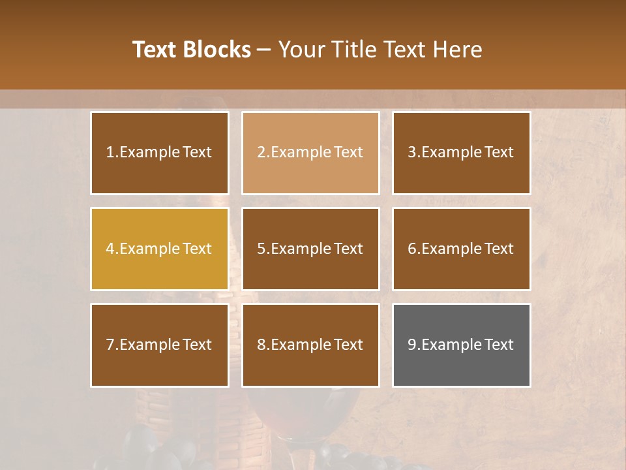Select the translucent strip below the header

(x=313, y=99)
